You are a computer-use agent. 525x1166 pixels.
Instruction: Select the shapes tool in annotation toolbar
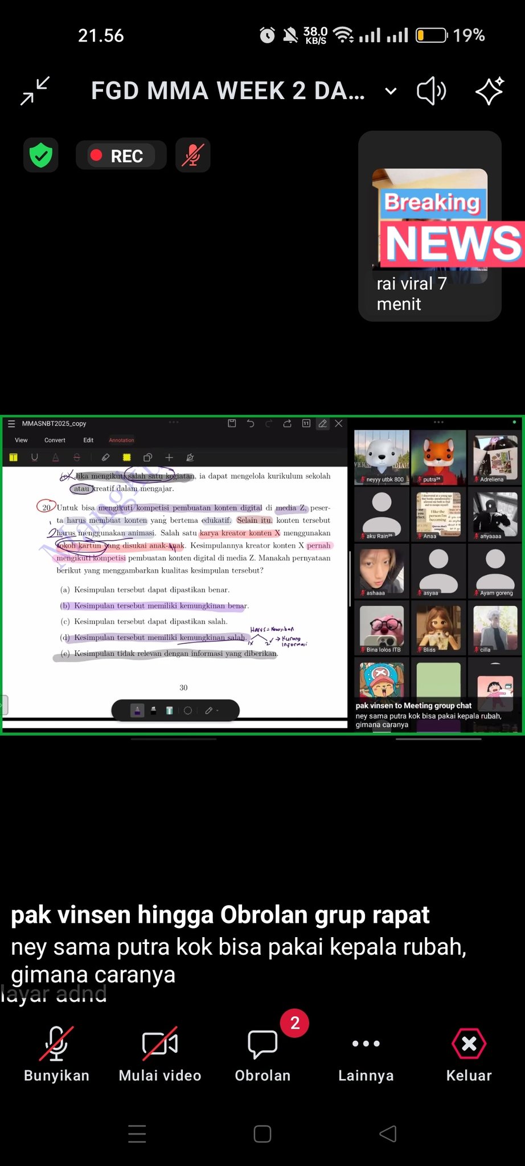pos(147,457)
